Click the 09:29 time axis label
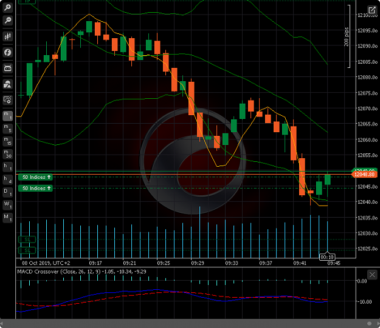 click(198, 263)
